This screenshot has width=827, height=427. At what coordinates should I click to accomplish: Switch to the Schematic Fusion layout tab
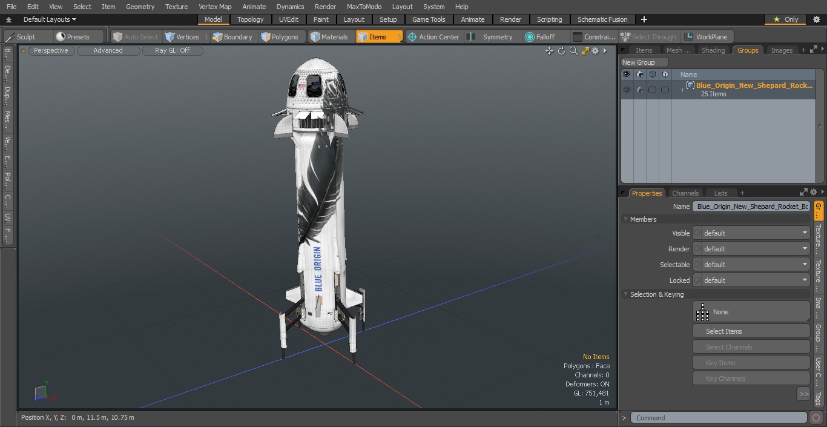pyautogui.click(x=602, y=19)
